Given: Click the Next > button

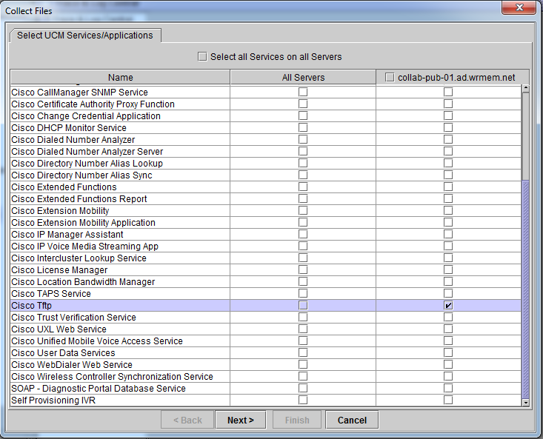Looking at the screenshot, I should tap(241, 420).
